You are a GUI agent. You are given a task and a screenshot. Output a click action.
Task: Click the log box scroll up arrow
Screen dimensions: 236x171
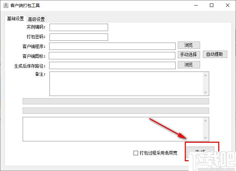206,120
